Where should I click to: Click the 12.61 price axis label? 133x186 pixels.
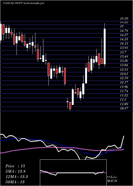click(x=124, y=74)
